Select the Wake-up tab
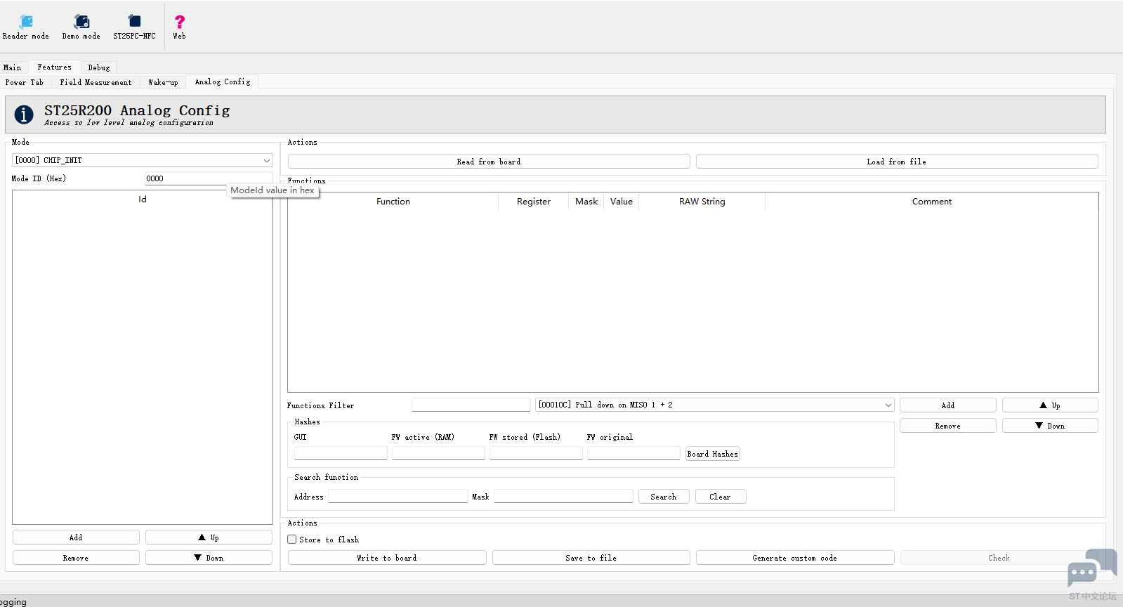 [x=163, y=82]
